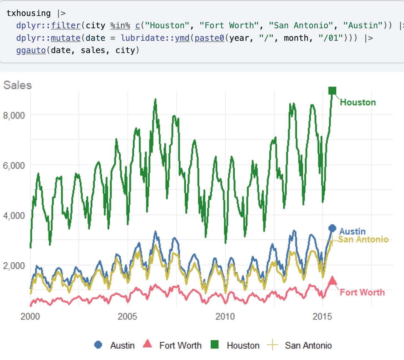
Task: Open the mutate function link
Action: pyautogui.click(x=66, y=38)
